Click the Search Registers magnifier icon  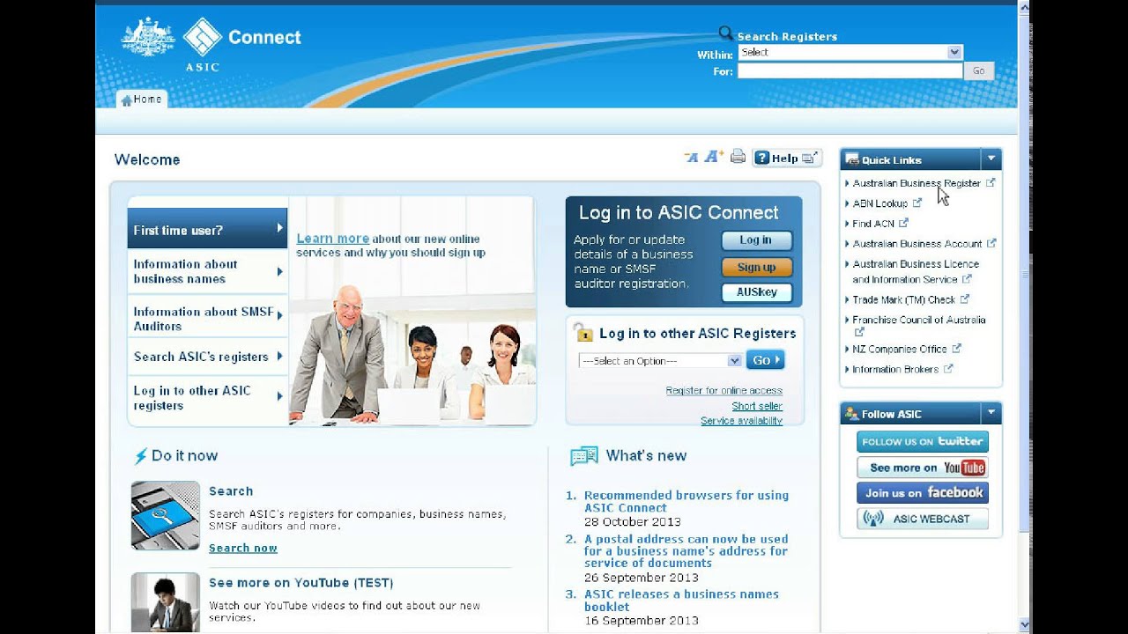(725, 33)
